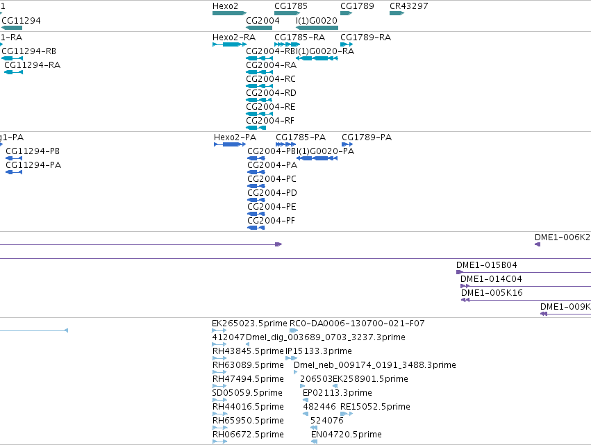The height and width of the screenshot is (445, 591).
Task: Click the CG2004-RA transcript label
Action: (x=272, y=65)
